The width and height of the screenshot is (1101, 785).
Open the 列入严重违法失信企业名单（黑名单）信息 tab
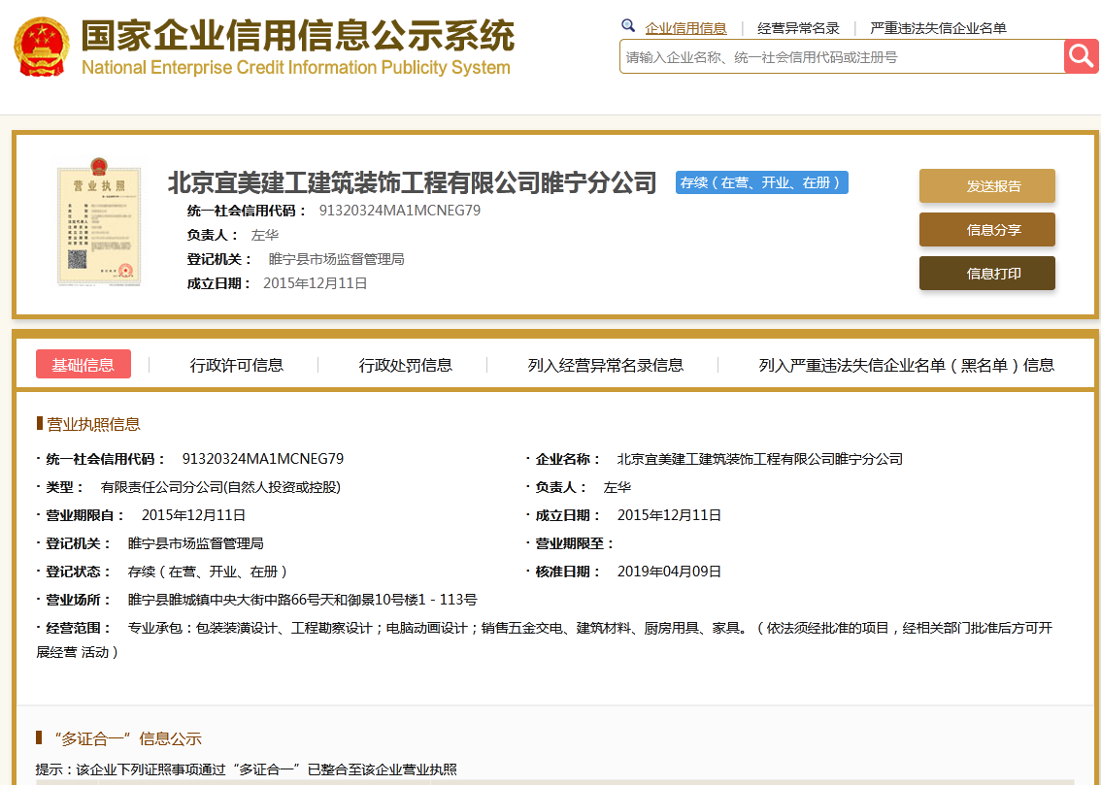[x=907, y=365]
